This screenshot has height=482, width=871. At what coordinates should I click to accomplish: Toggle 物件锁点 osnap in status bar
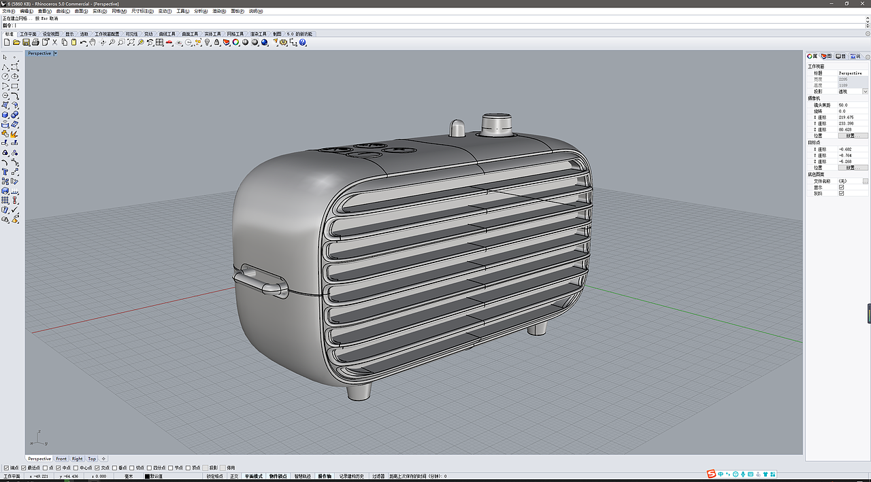coord(278,476)
